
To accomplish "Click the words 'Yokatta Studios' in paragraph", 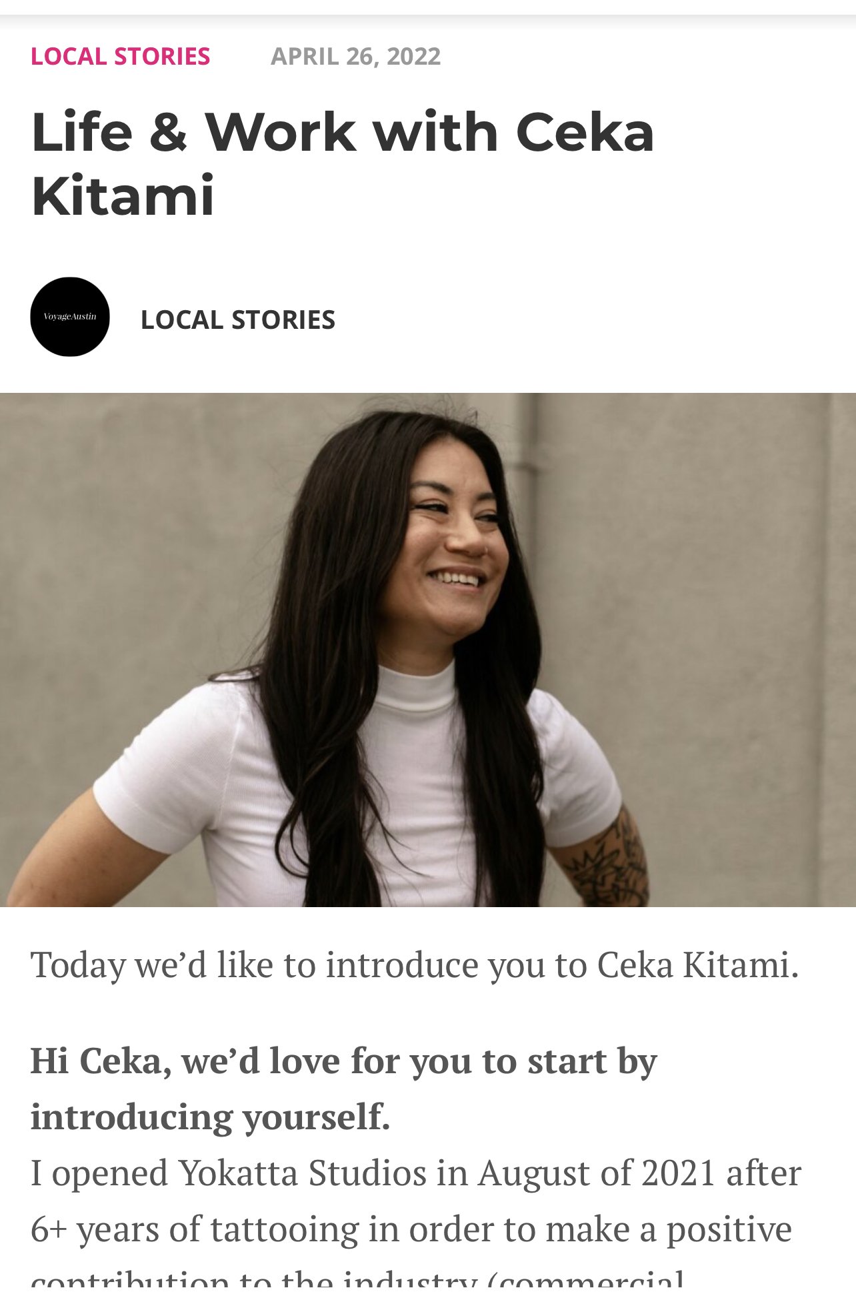I will point(302,1173).
